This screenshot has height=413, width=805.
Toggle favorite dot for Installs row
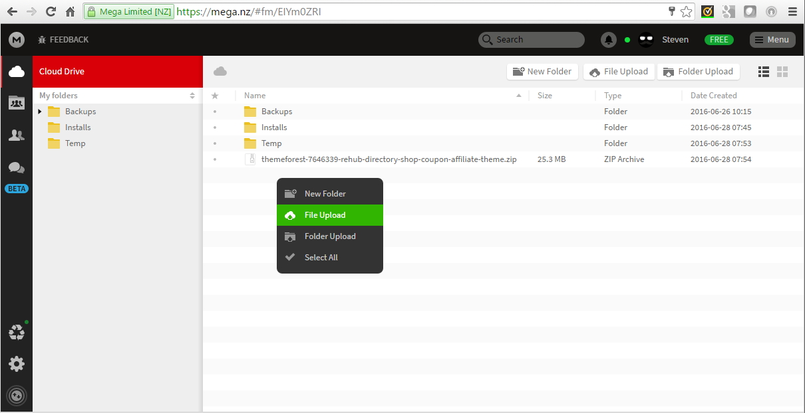pyautogui.click(x=215, y=127)
